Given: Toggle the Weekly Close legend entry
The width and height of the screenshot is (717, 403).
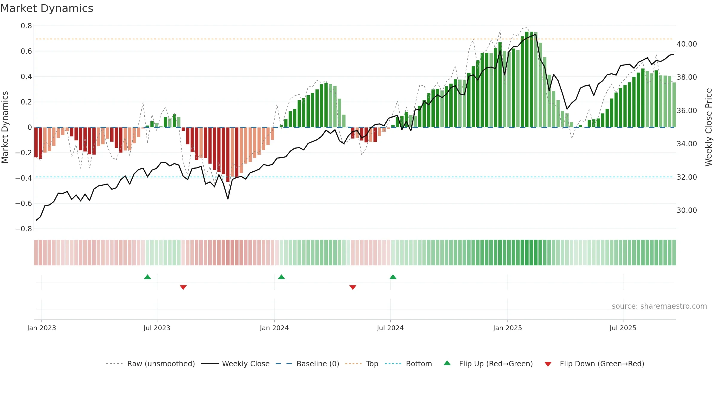Looking at the screenshot, I should pyautogui.click(x=235, y=364).
